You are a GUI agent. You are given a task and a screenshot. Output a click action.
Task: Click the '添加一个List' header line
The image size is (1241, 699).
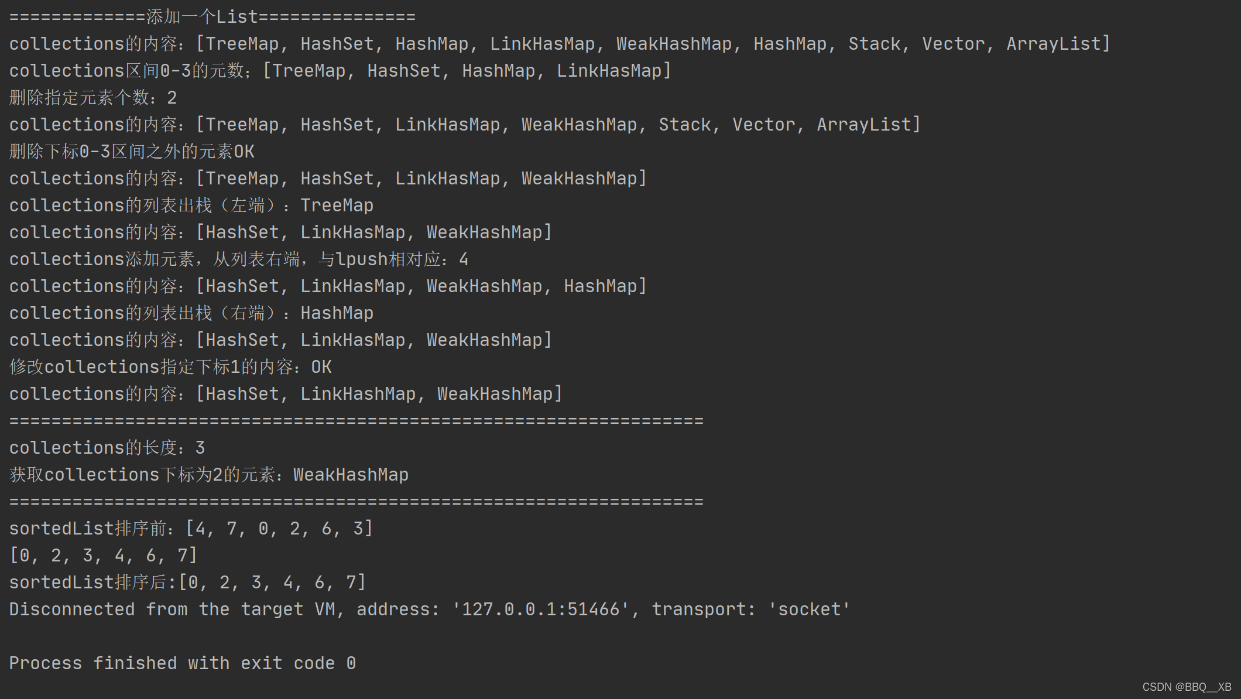(x=212, y=17)
